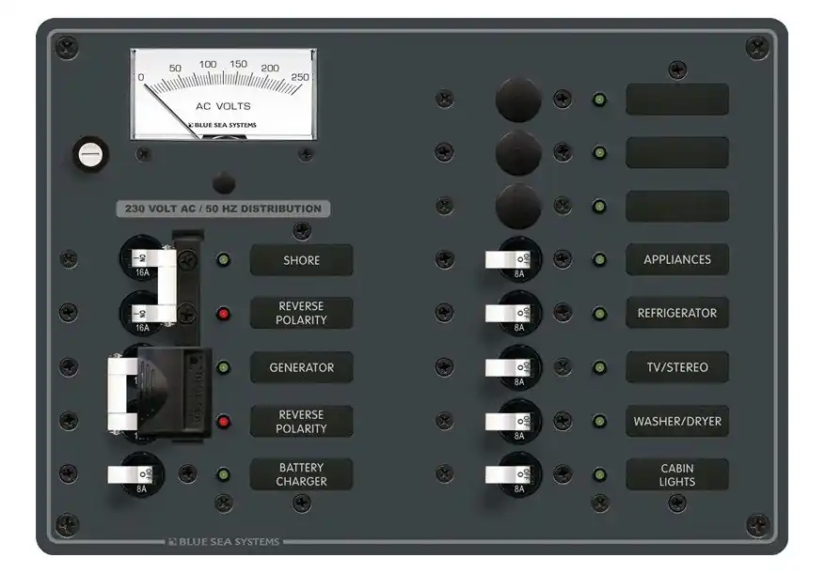Screen dimensions: 825x573
Task: Click the green SHORE indicator LED
Action: coord(224,259)
